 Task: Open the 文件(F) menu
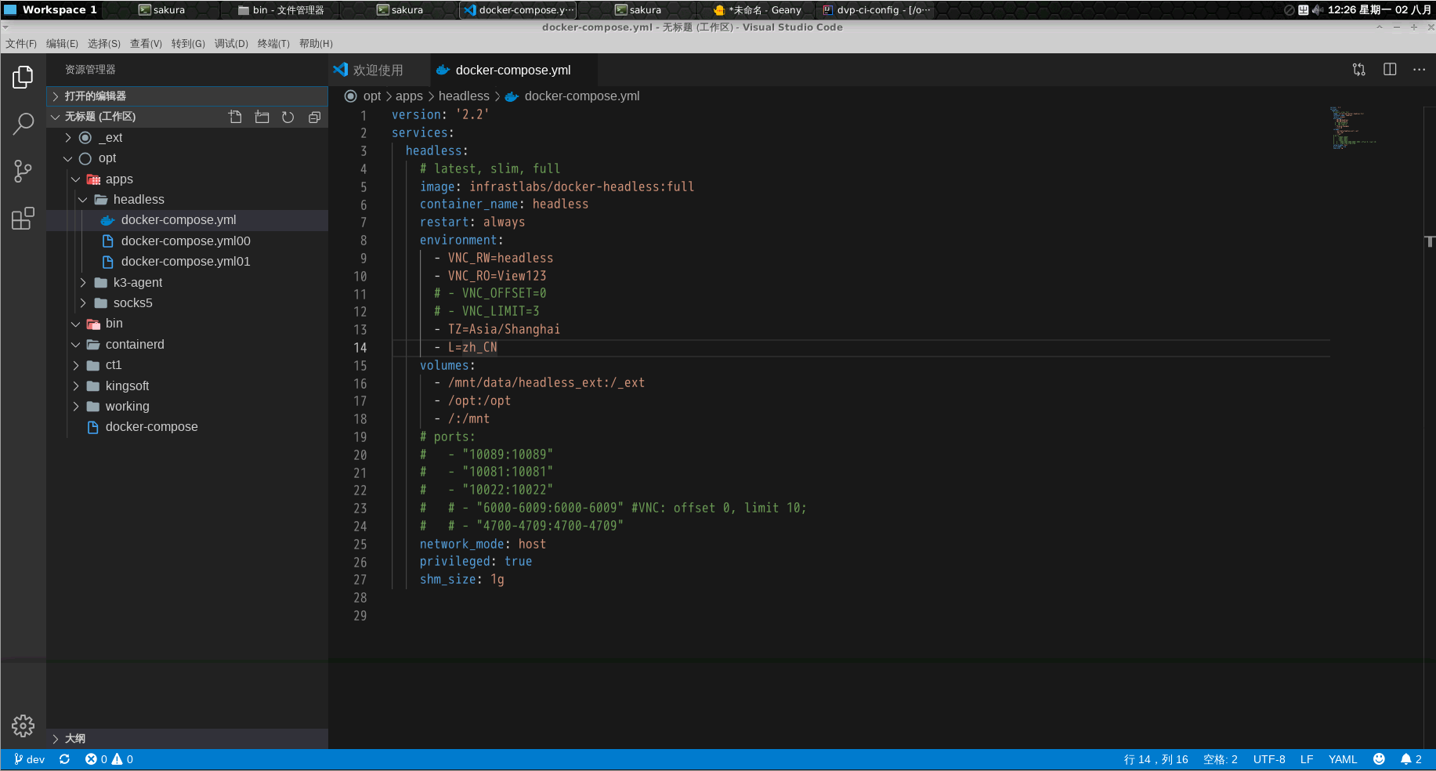point(21,43)
